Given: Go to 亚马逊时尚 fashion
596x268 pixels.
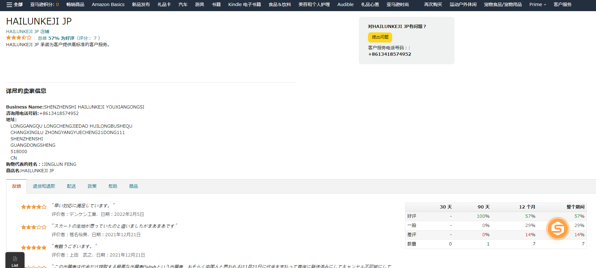Looking at the screenshot, I should (x=398, y=4).
